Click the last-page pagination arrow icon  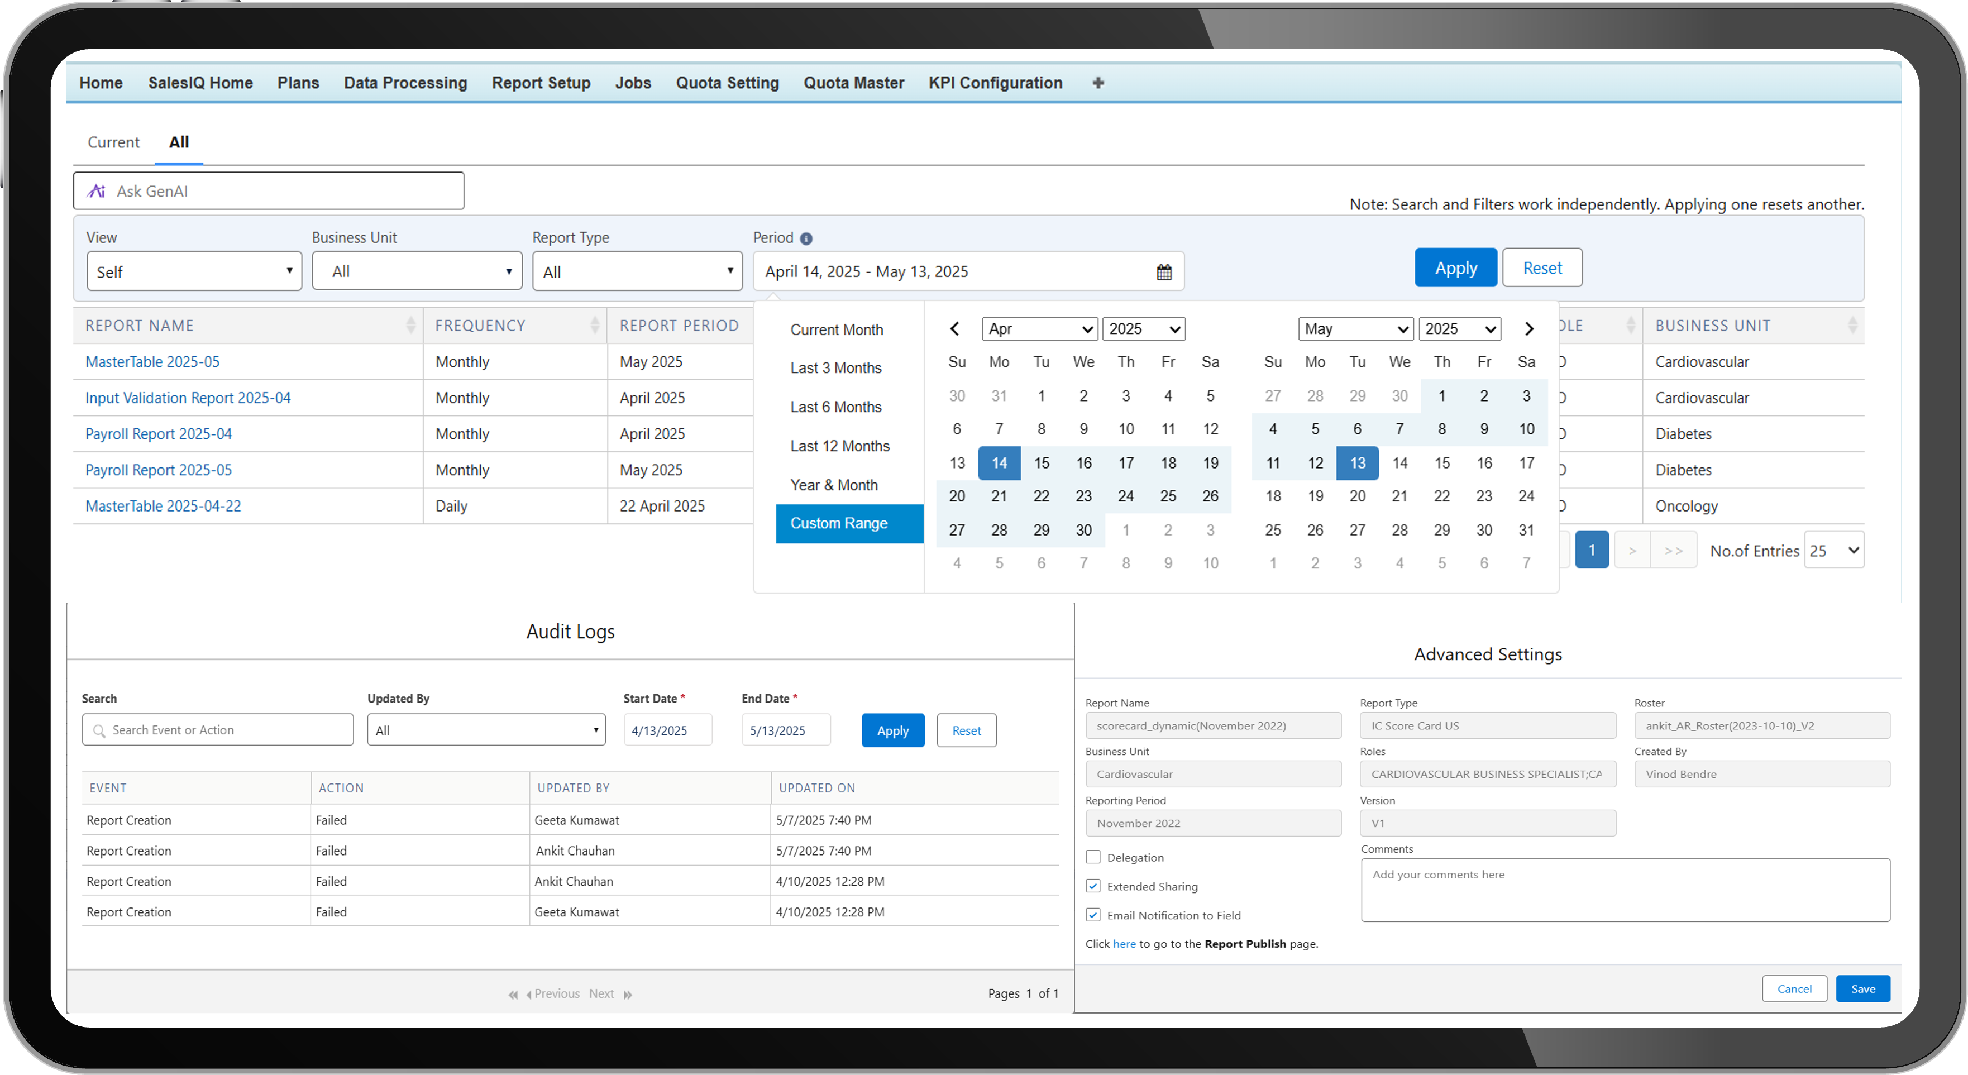click(x=1675, y=550)
